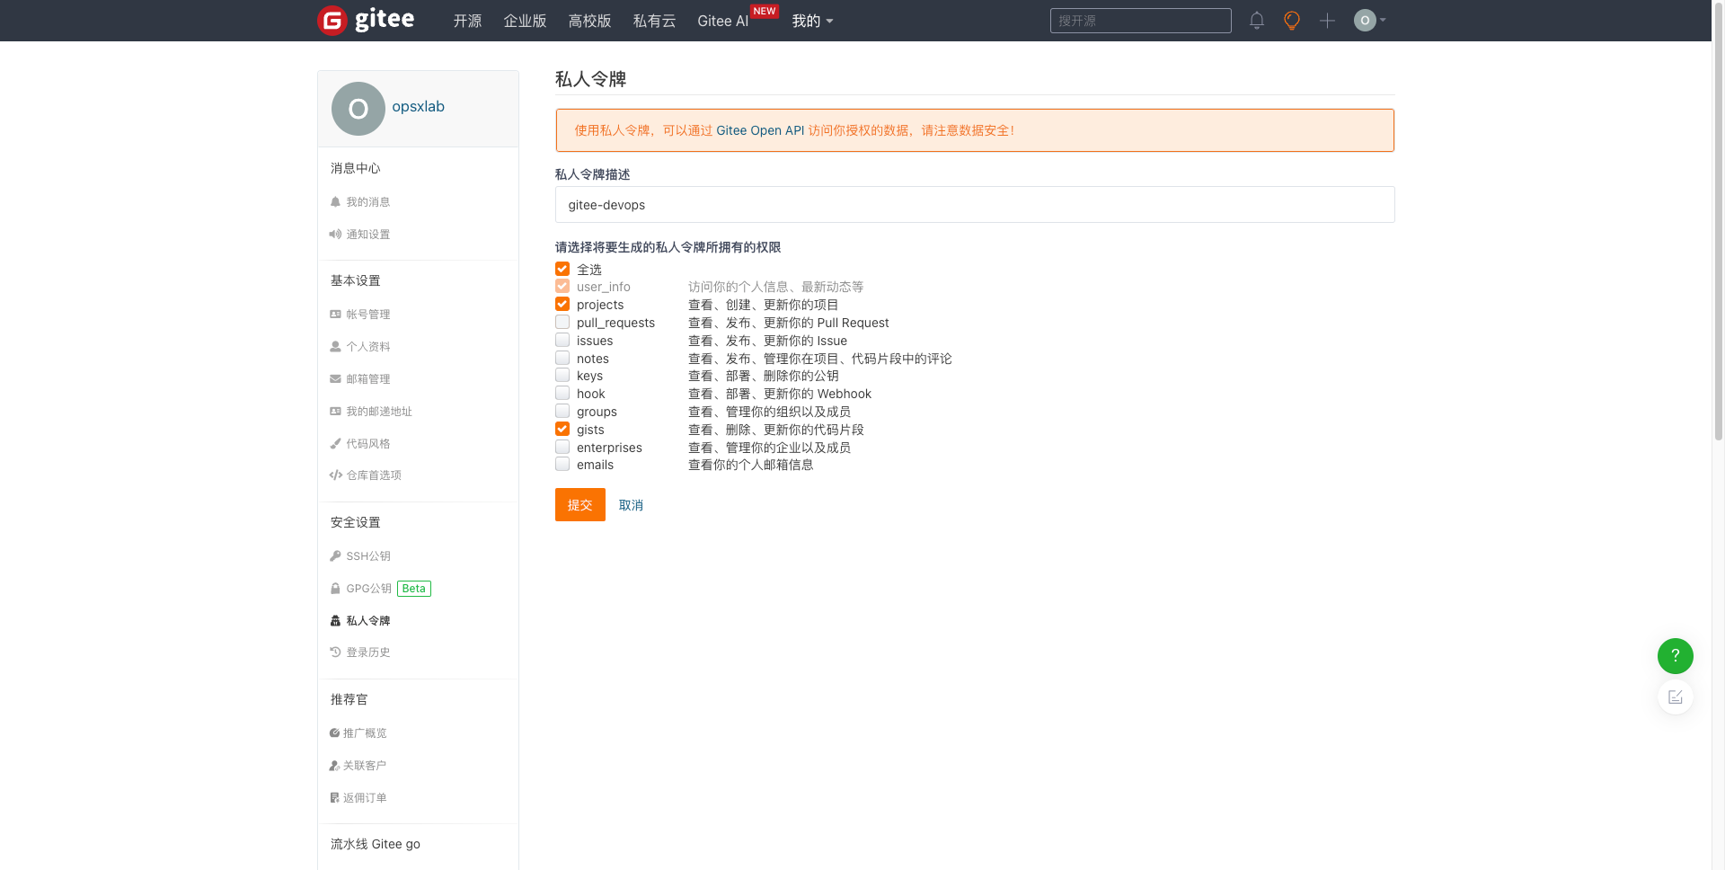Click the plus create icon

pyautogui.click(x=1327, y=21)
